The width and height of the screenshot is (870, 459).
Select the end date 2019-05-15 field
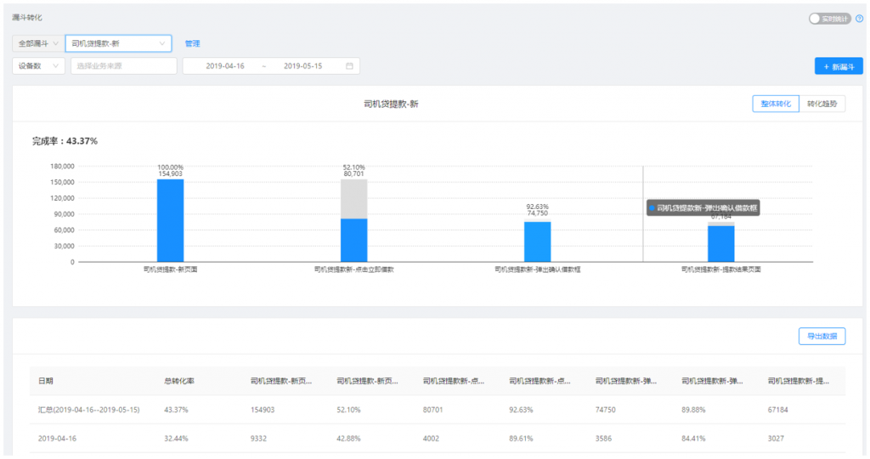click(x=302, y=66)
